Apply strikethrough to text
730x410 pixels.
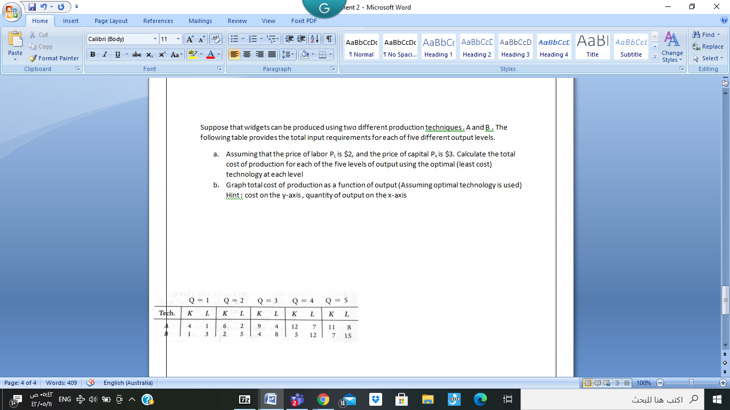pos(137,54)
